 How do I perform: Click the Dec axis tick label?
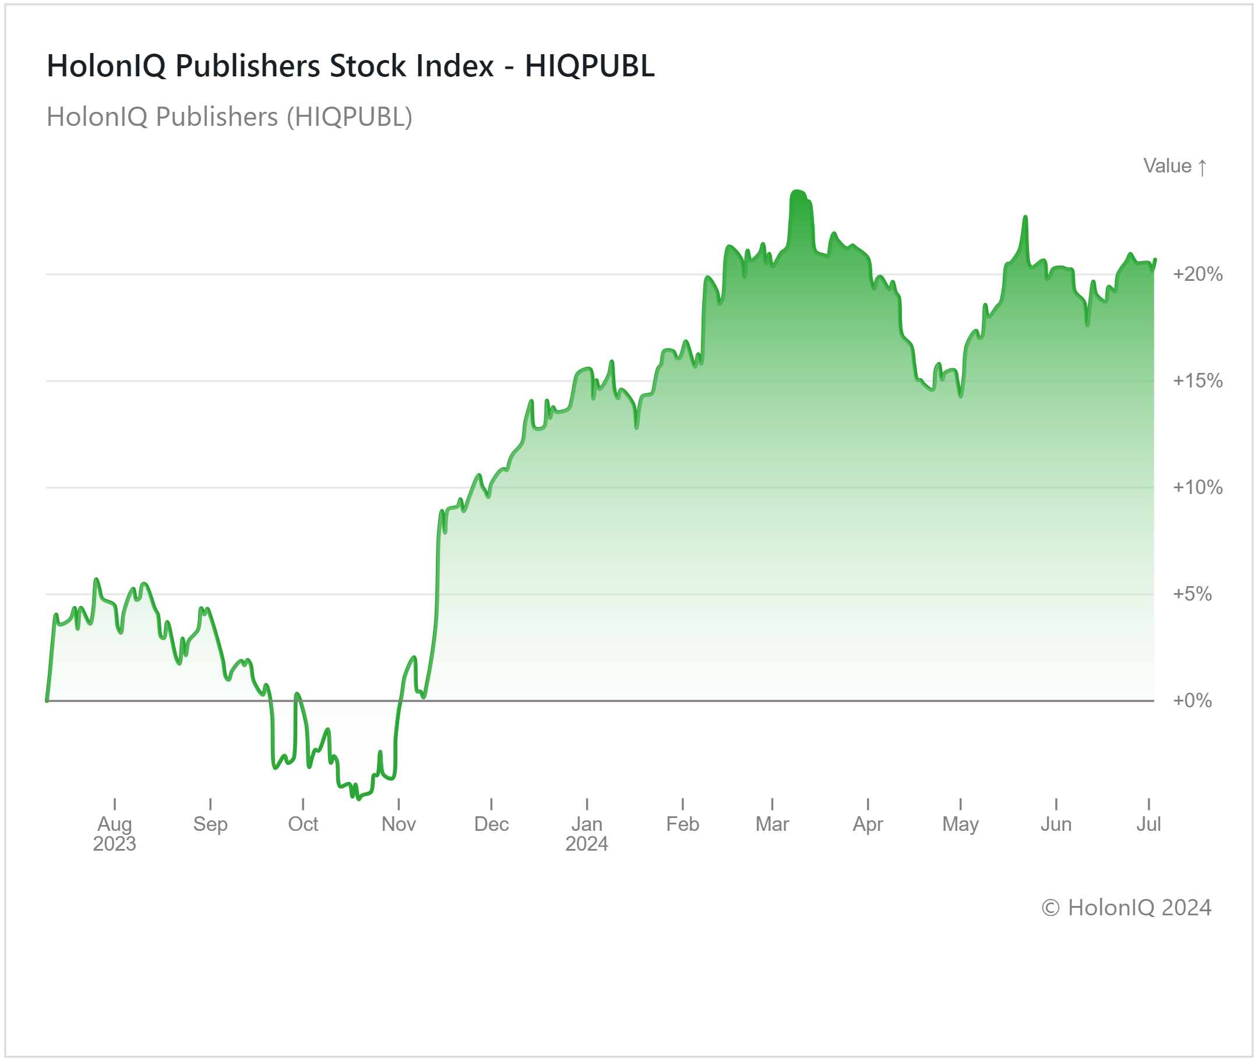pyautogui.click(x=491, y=824)
